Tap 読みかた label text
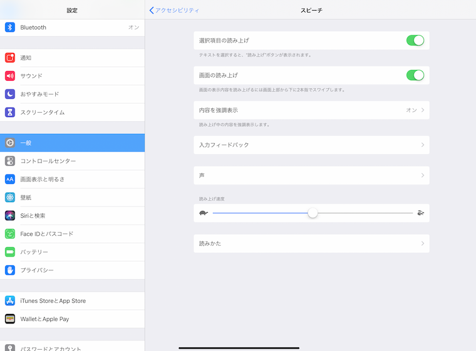This screenshot has height=351, width=476. (x=210, y=243)
